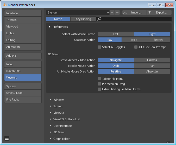Click the Blender logo in title bar
Screen dimensions: 176x145
(x=5, y=5)
